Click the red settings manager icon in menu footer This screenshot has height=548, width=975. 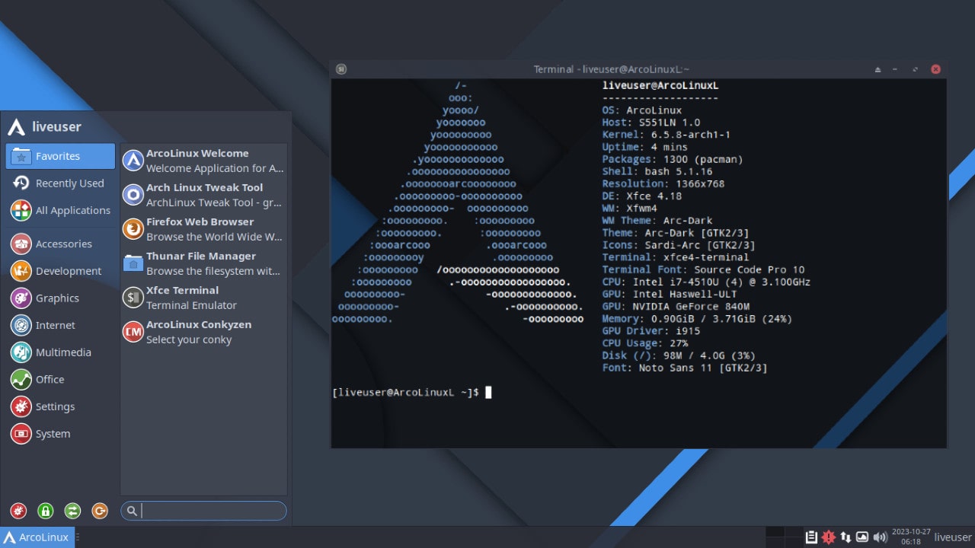(18, 511)
